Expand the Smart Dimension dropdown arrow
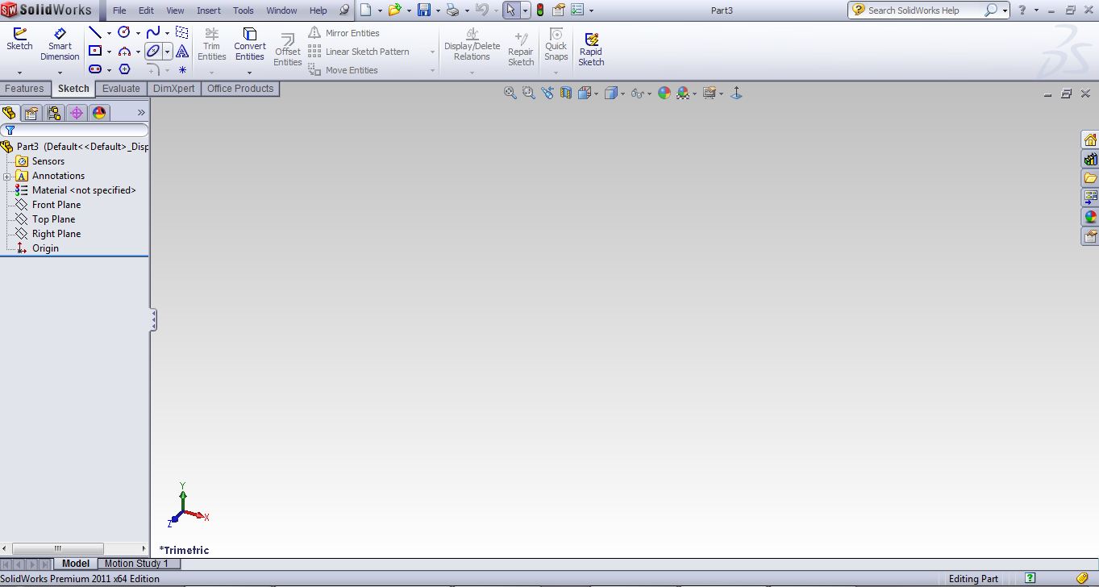1099x587 pixels. point(60,73)
